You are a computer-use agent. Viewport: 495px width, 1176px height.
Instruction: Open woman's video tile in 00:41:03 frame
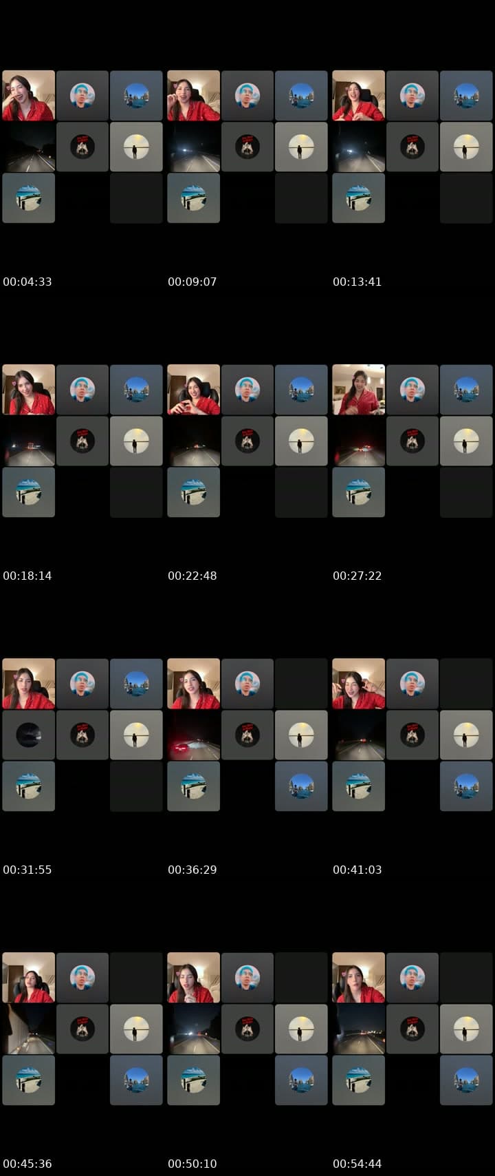coord(358,684)
